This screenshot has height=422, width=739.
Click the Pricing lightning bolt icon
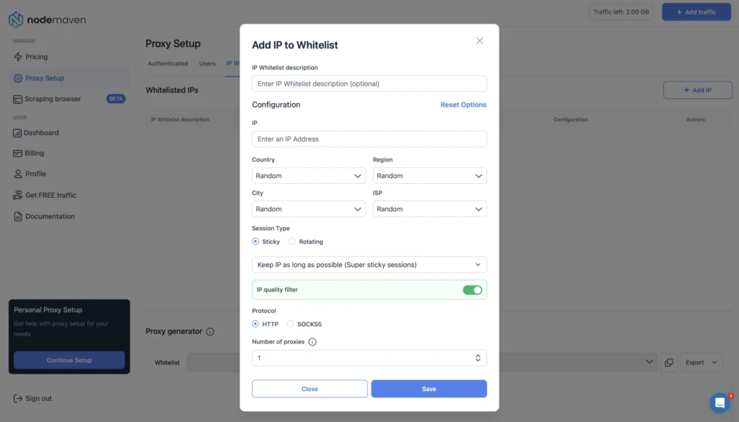click(18, 57)
